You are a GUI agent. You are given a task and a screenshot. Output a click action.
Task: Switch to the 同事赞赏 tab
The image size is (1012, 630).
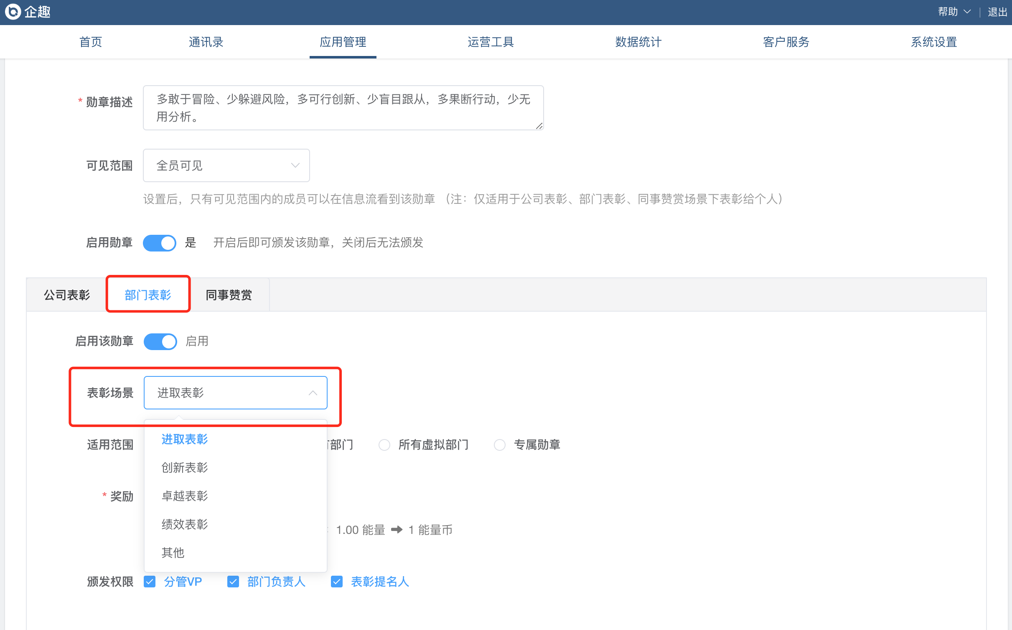point(229,295)
